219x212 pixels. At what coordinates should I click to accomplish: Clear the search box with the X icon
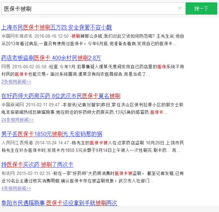180,8
